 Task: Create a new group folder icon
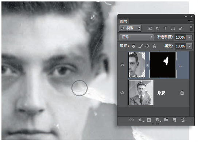pyautogui.click(x=166, y=120)
